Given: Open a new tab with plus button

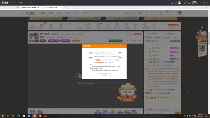Looking at the screenshot, I should tap(65, 8).
